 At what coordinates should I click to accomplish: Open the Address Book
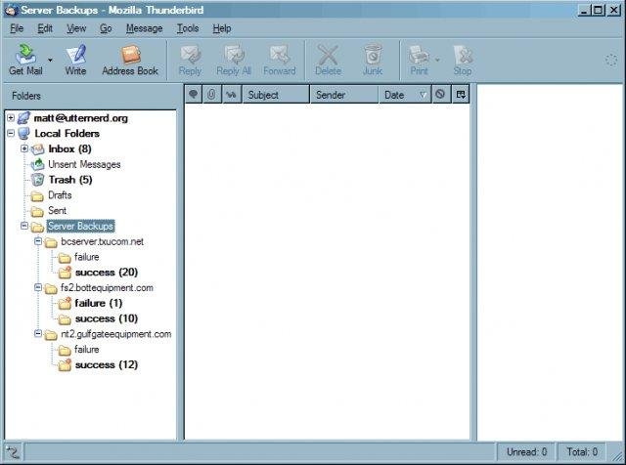click(130, 60)
